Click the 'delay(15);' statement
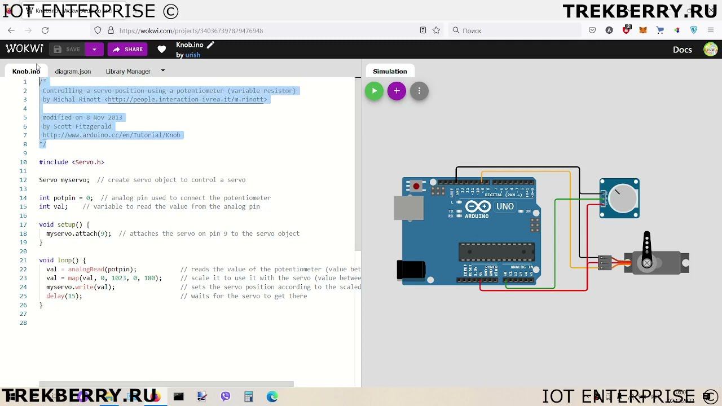 (x=64, y=296)
